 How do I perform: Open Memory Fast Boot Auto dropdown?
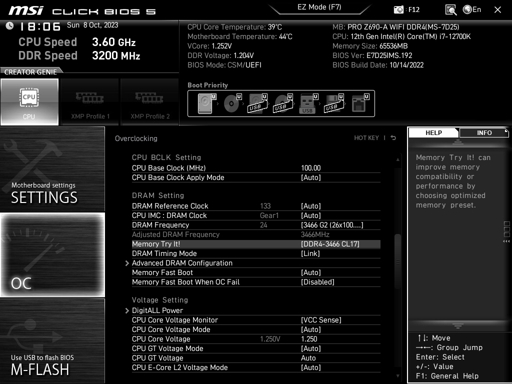(x=311, y=272)
